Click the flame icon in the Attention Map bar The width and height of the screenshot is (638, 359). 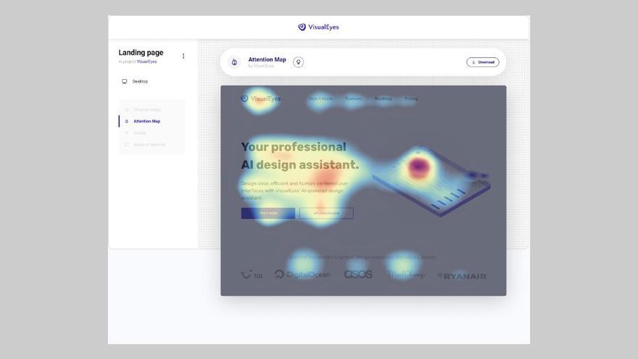(x=234, y=62)
